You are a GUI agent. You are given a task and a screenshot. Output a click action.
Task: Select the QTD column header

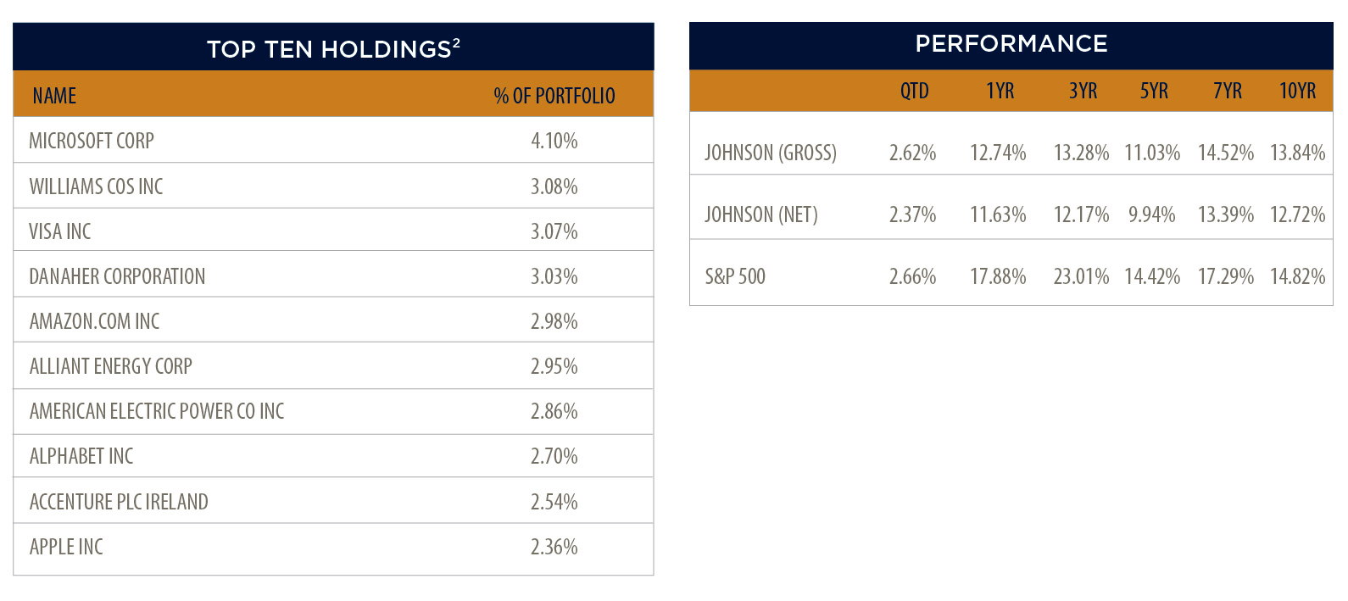pyautogui.click(x=915, y=91)
